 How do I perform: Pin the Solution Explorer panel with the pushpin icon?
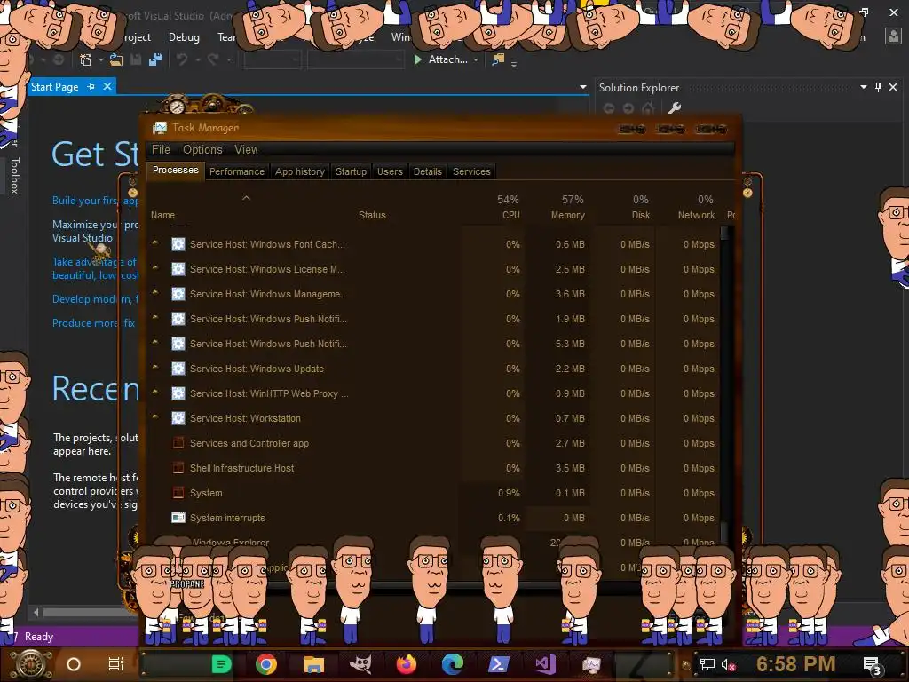tap(878, 87)
